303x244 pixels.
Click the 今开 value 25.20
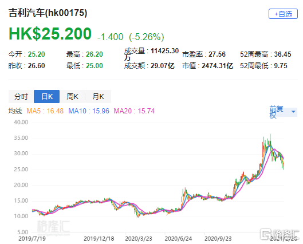tap(36, 54)
